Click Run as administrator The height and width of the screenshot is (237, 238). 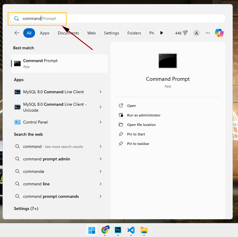(x=144, y=115)
